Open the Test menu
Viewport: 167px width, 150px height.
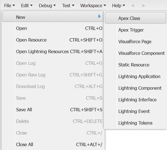coord(68,6)
